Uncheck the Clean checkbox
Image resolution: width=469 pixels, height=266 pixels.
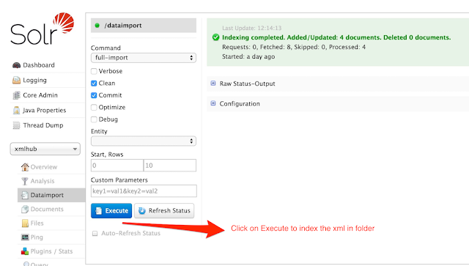click(94, 84)
